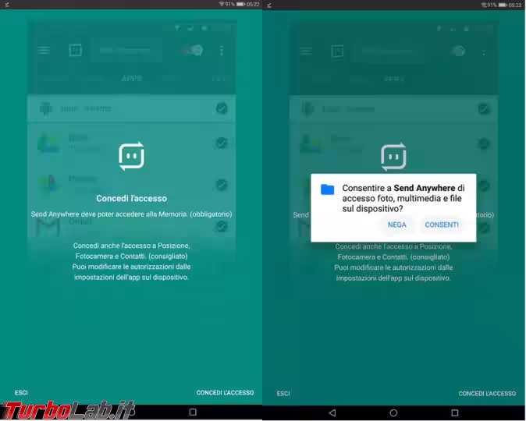Tap the Android back triangle button

click(332, 412)
